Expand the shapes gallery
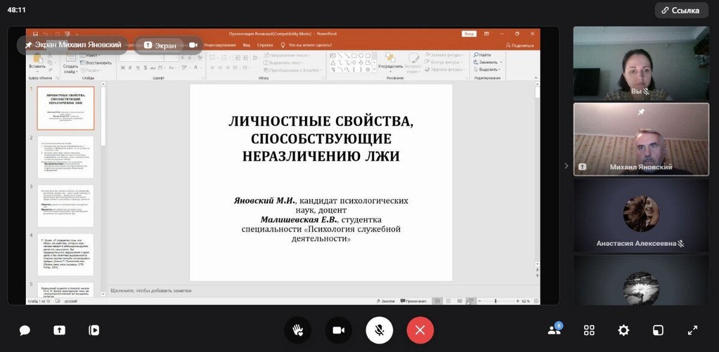 click(x=375, y=70)
